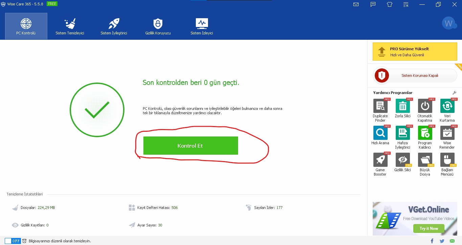Viewport: 462px width, 245px height.
Task: Click the alarm clock schedule icon
Action: (24, 241)
